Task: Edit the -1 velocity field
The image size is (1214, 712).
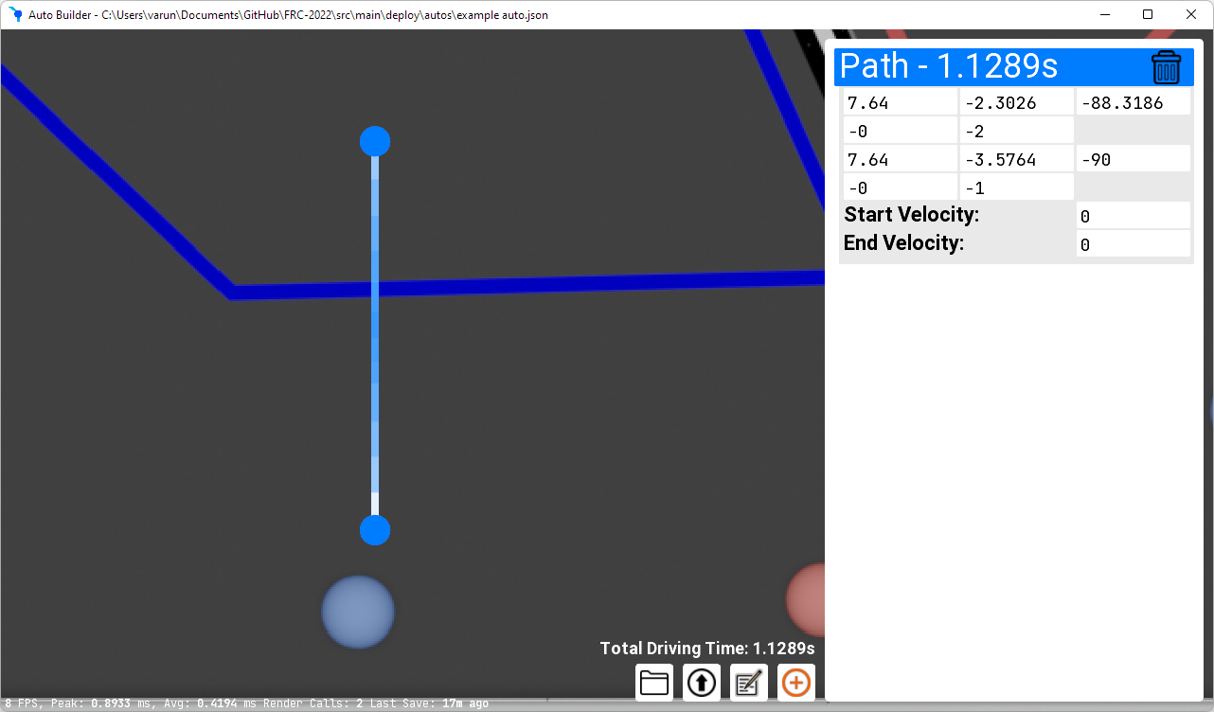Action: [1017, 187]
